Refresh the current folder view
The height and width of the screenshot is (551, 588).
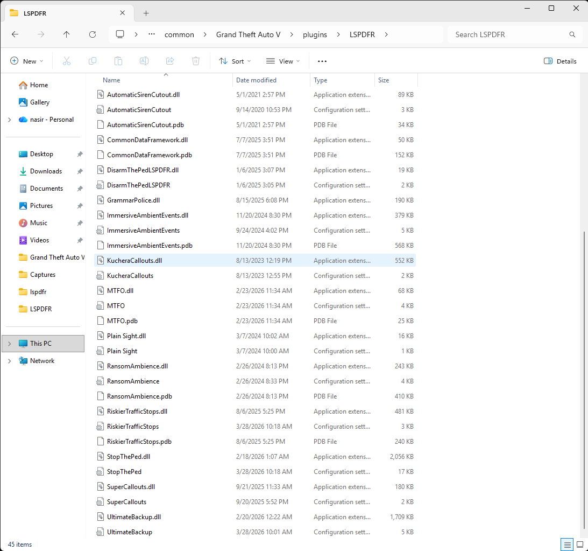click(93, 34)
